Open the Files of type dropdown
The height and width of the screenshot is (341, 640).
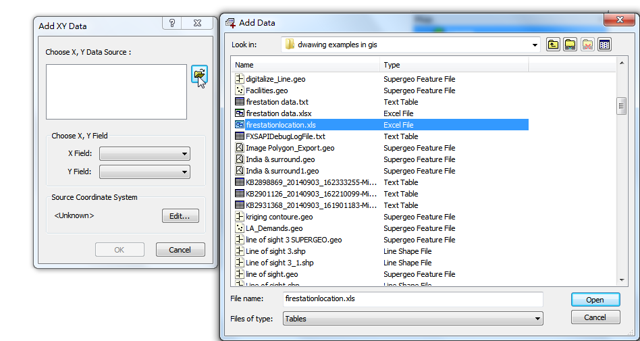click(x=412, y=318)
